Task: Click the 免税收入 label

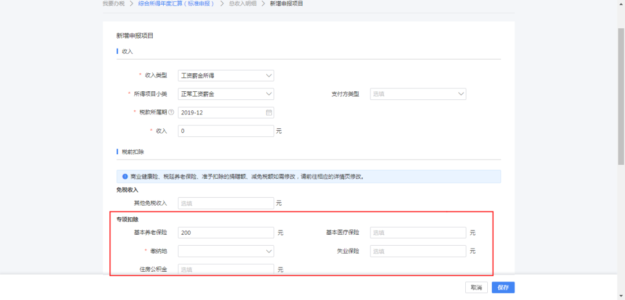Action: [x=127, y=190]
